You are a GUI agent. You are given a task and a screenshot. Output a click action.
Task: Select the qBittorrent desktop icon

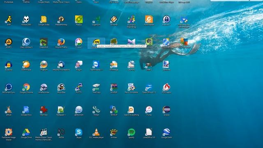[x=79, y=110]
